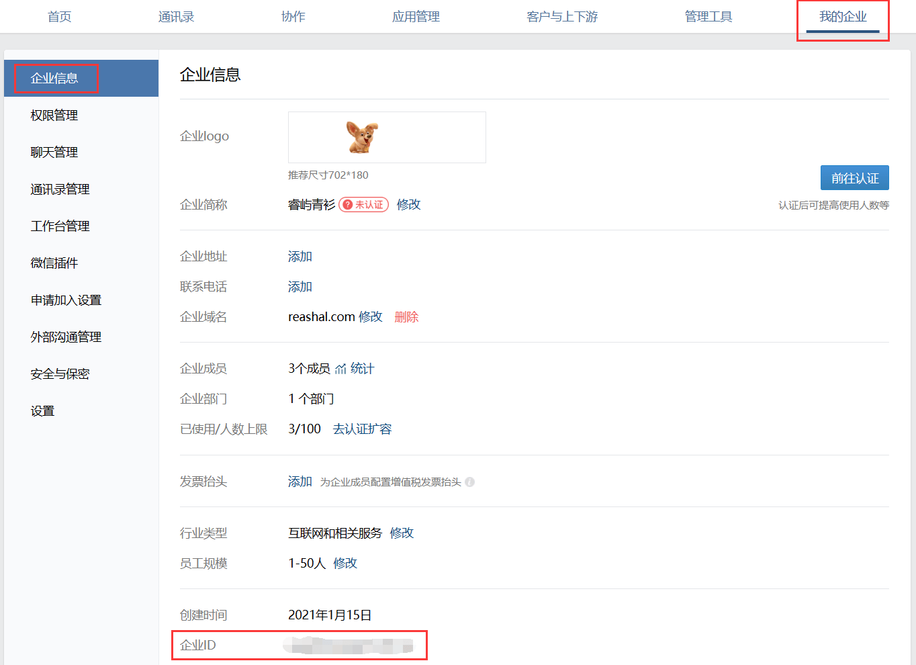Open 安全与保密 settings
Viewport: 916px width, 665px height.
tap(57, 373)
